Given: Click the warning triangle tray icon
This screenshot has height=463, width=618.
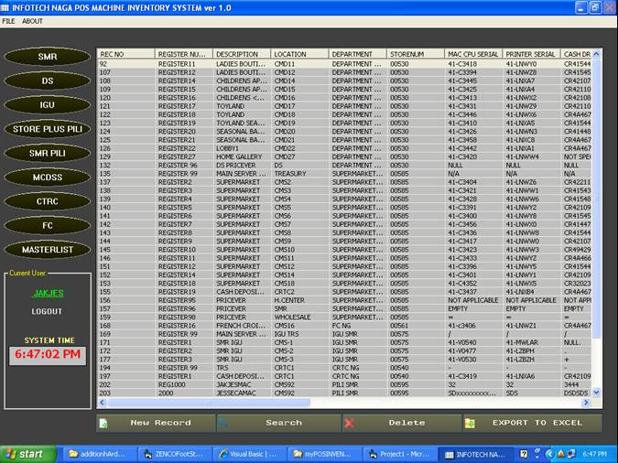Looking at the screenshot, I should pos(560,454).
